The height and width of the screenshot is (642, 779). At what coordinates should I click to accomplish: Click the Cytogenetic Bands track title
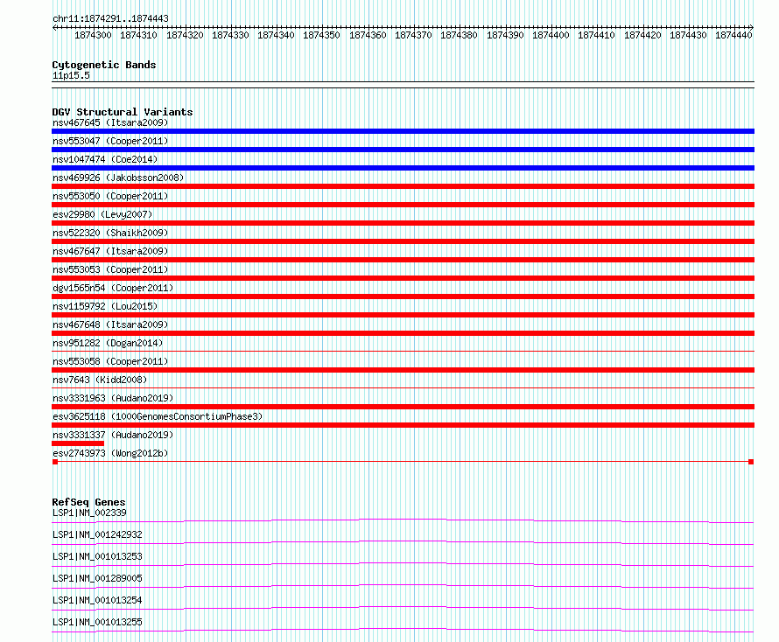[x=104, y=65]
